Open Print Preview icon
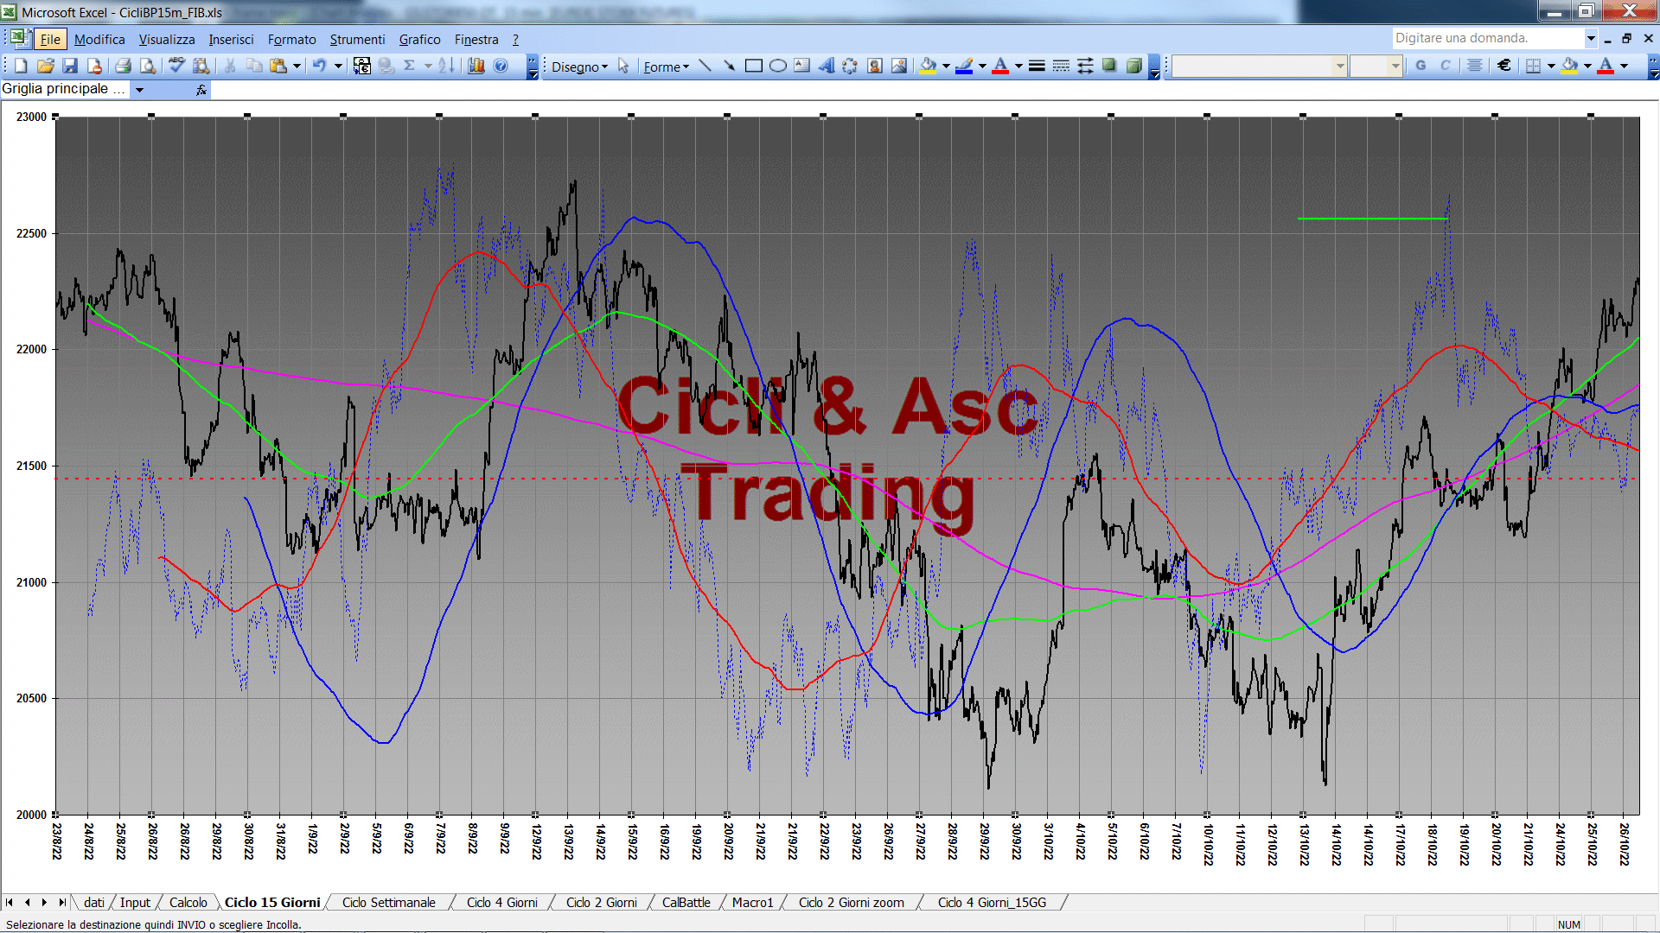1660x933 pixels. tap(148, 66)
